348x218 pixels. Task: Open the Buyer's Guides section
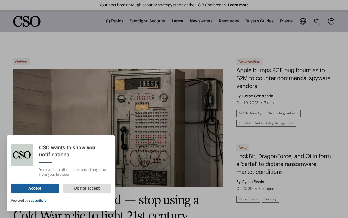tap(259, 21)
